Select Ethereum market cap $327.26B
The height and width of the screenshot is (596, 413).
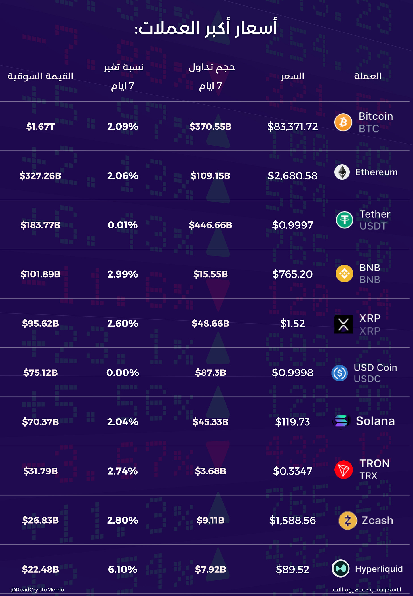click(41, 176)
